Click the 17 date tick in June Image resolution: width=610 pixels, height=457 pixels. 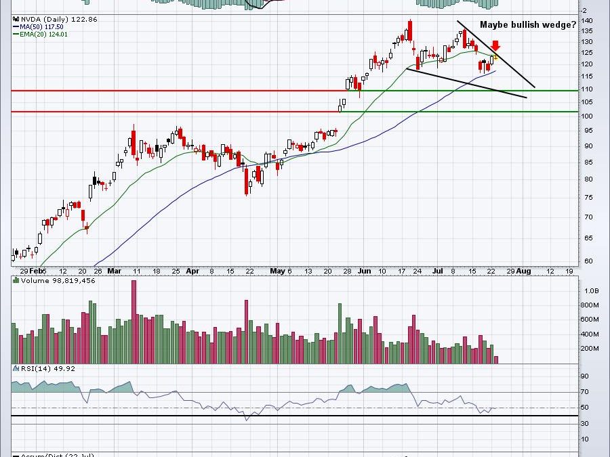402,271
